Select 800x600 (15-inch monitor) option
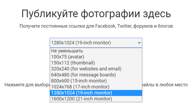 coord(96,81)
